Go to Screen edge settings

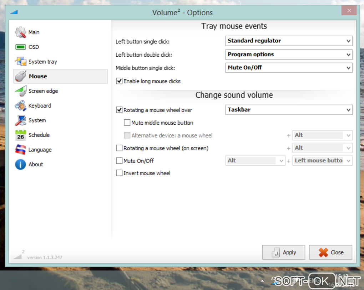click(60, 91)
